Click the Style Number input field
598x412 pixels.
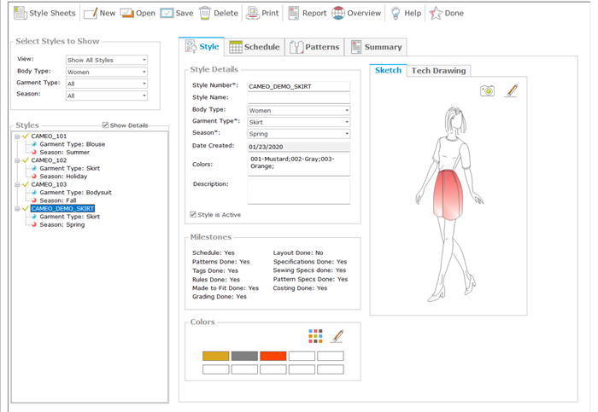point(299,86)
